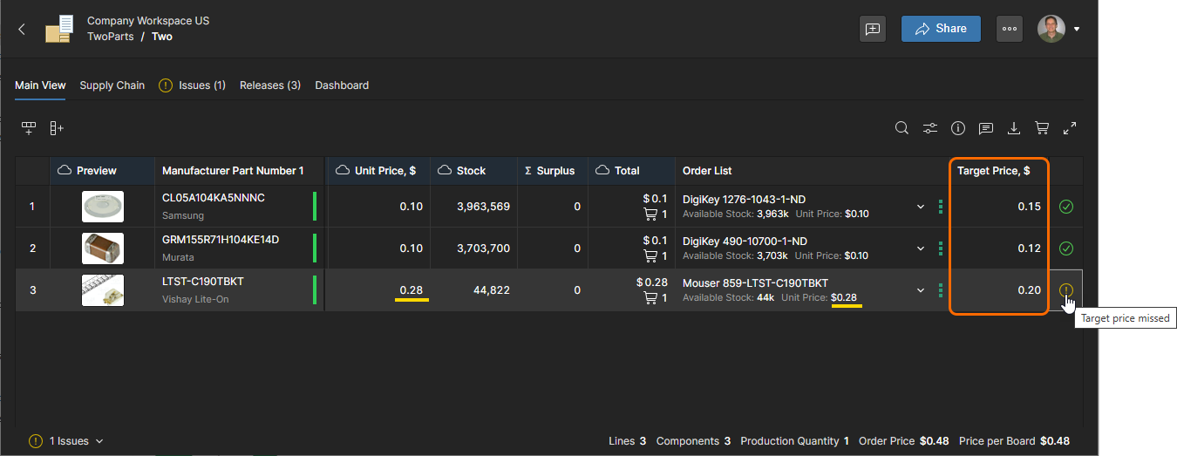
Task: Go back using the left arrow icon
Action: [22, 29]
